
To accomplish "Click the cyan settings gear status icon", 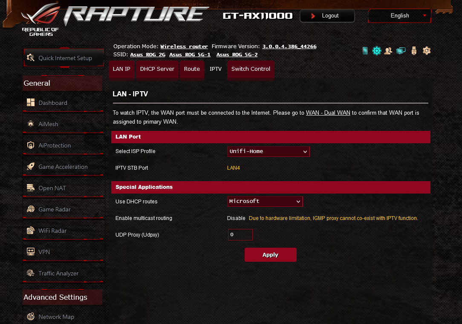I will pyautogui.click(x=377, y=51).
